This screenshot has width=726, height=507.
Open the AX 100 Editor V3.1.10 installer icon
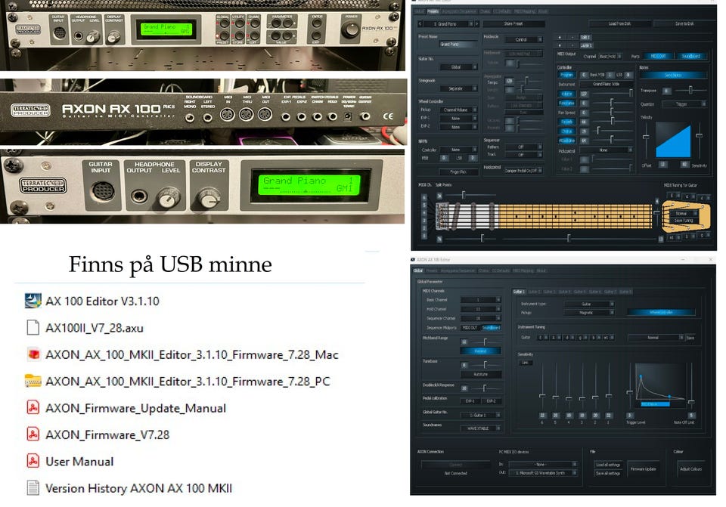[x=33, y=301]
